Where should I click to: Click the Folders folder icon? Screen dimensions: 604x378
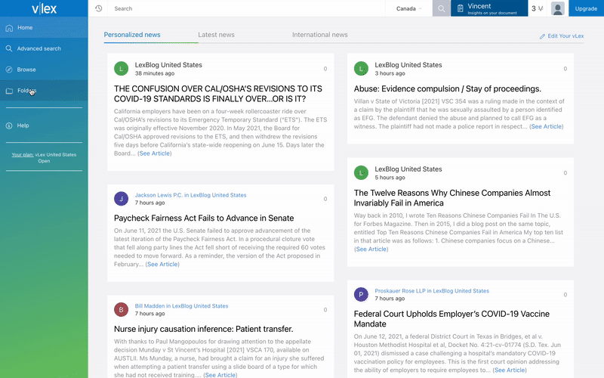pos(9,91)
